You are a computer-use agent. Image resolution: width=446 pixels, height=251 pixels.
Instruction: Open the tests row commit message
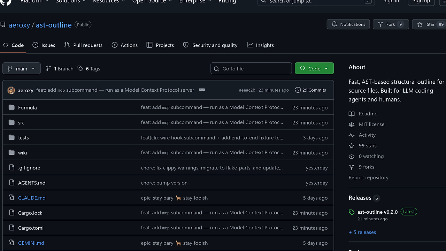[x=212, y=138]
